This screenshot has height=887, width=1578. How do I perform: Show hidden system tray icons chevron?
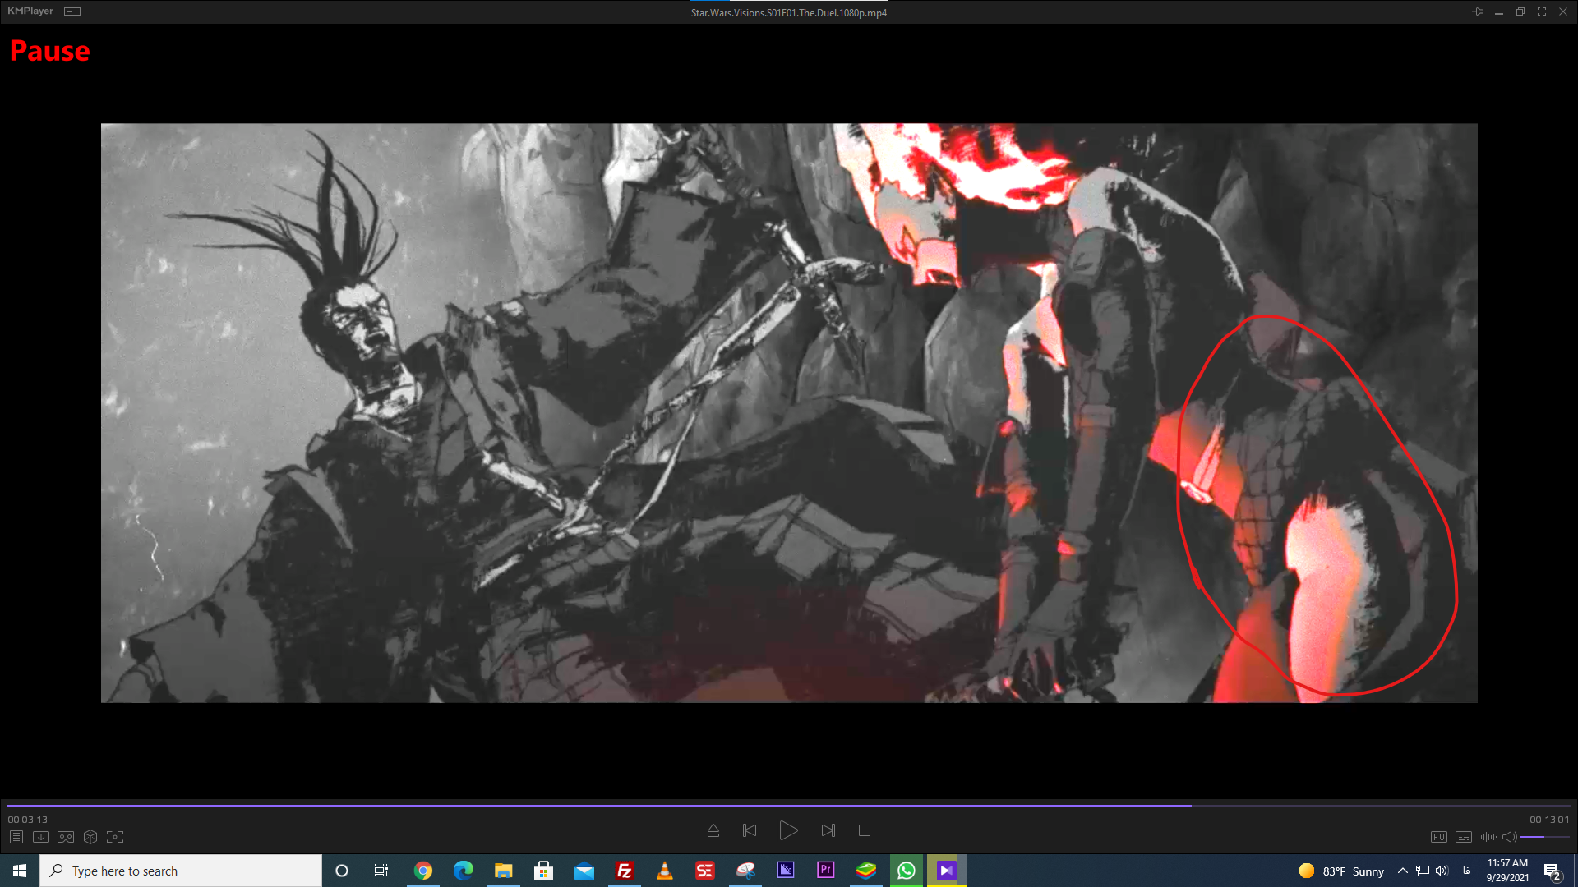click(1402, 871)
